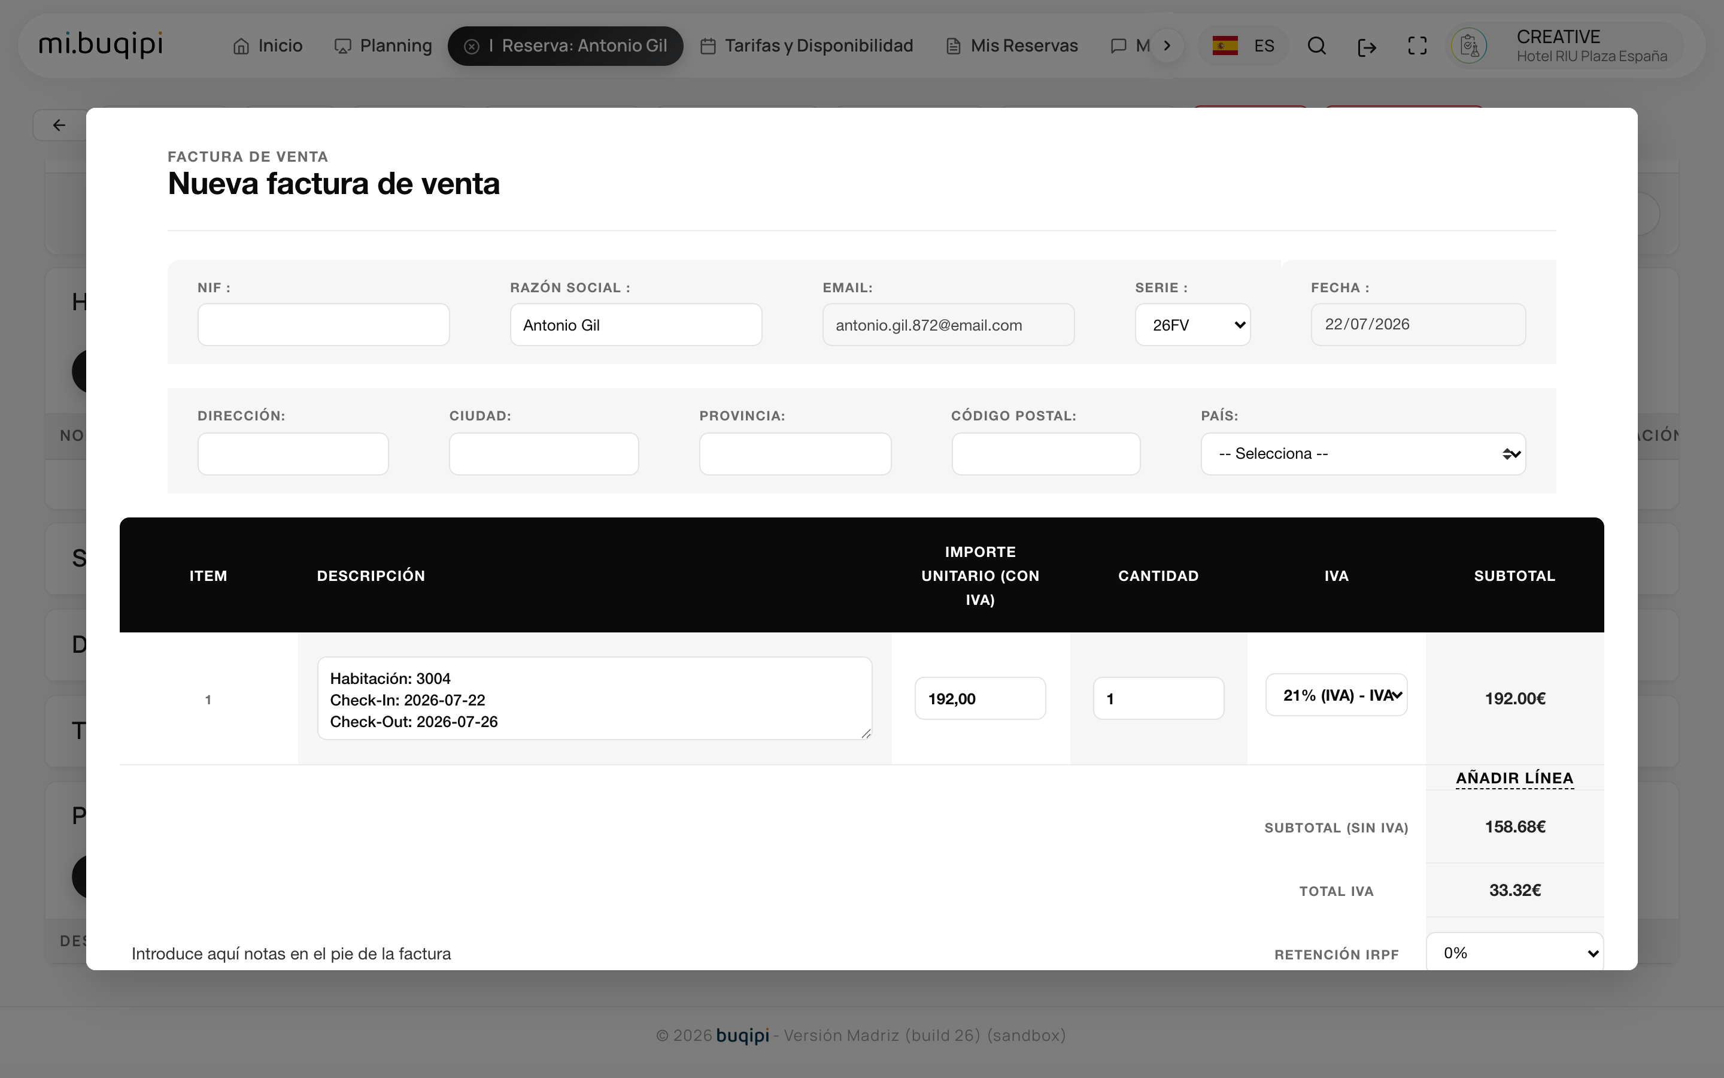1724x1078 pixels.
Task: Click item number 1 cell
Action: coord(208,700)
